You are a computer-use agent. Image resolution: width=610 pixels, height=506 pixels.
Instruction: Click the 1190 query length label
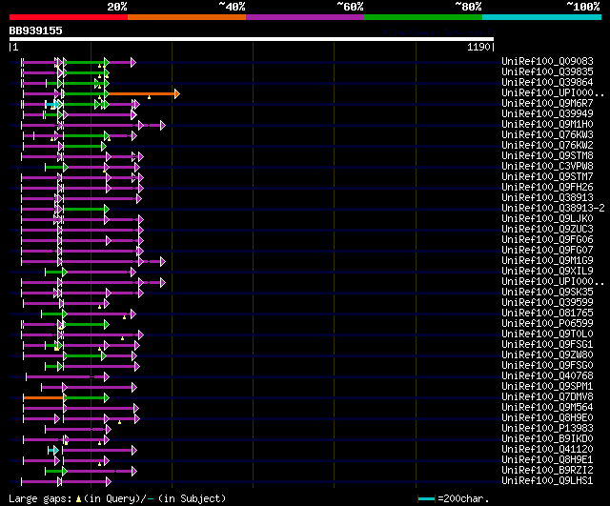click(x=478, y=47)
